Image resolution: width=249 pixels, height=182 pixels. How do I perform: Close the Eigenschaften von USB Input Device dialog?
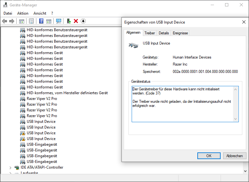244,22
